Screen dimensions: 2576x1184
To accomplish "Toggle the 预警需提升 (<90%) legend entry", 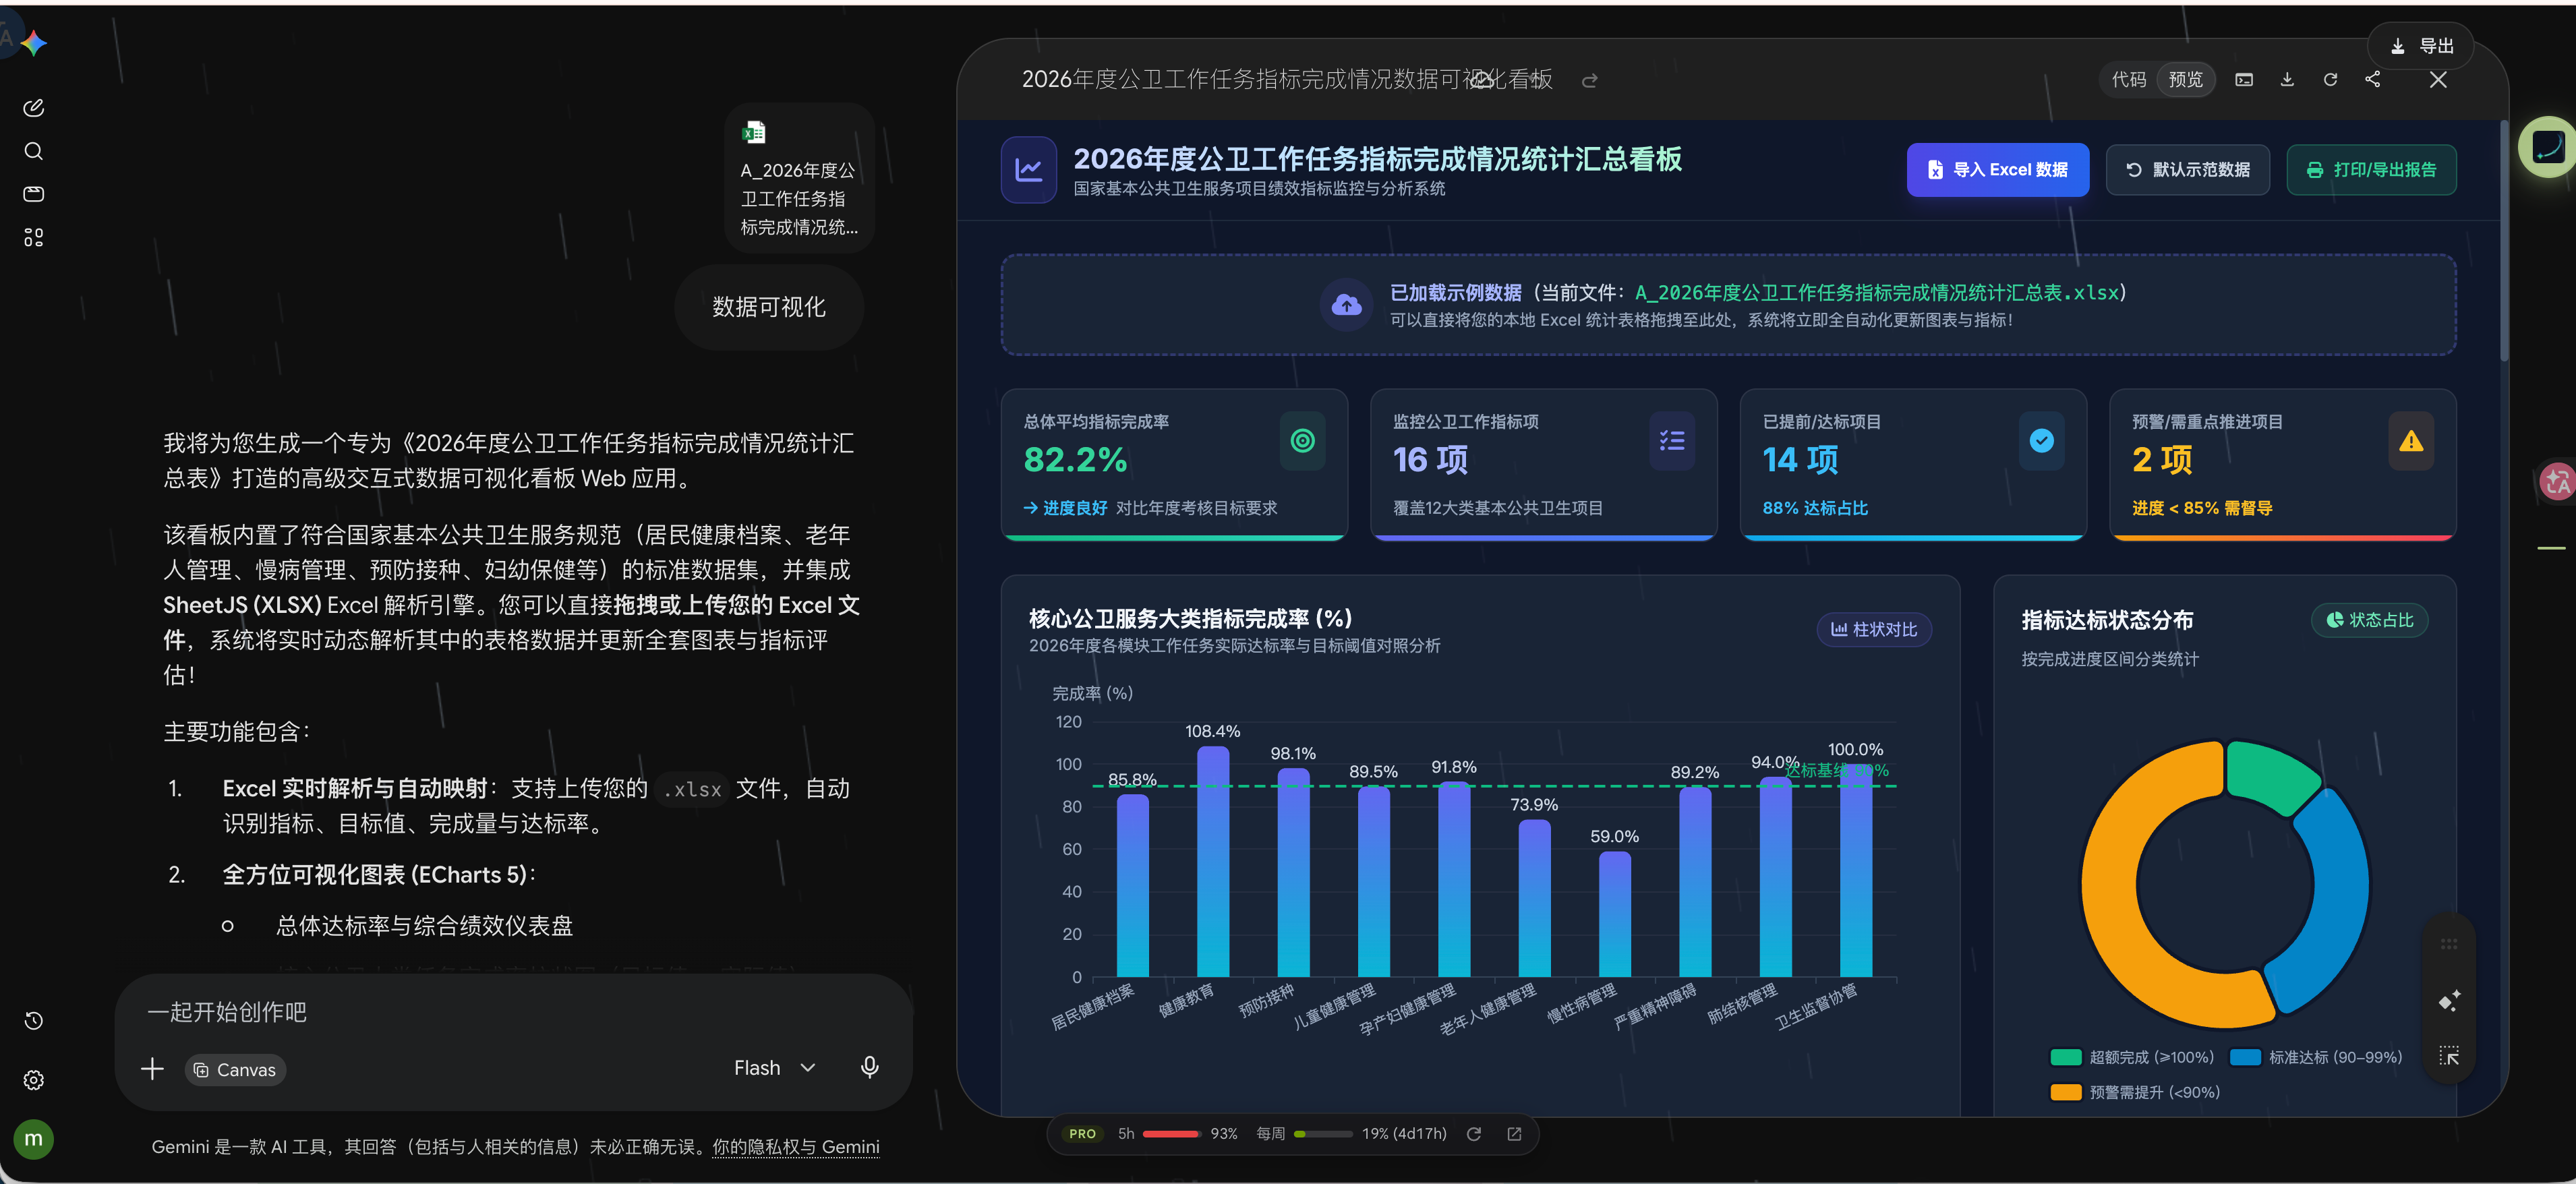I will [2135, 1093].
